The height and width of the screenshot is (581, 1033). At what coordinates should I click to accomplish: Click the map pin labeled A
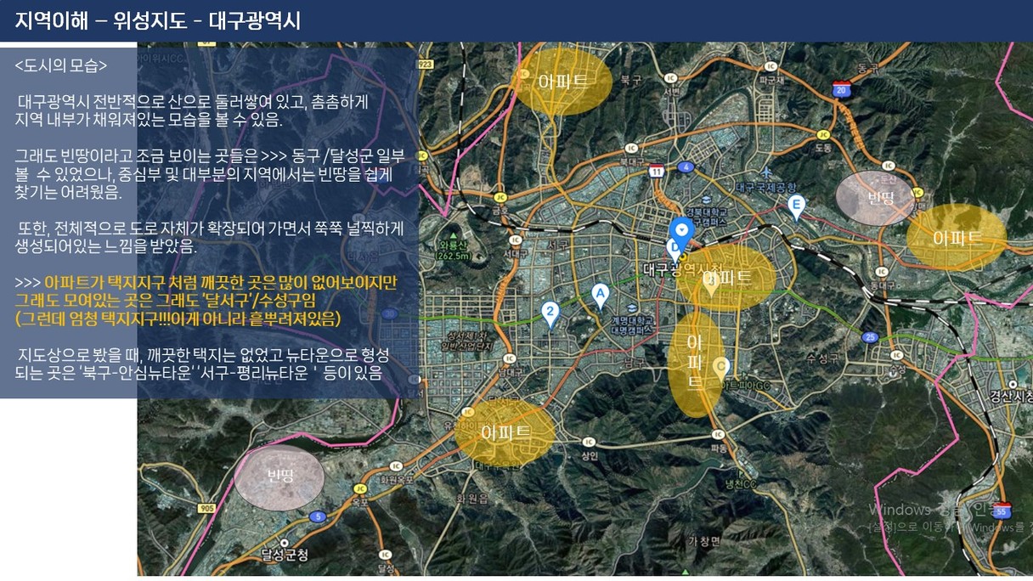pos(600,296)
